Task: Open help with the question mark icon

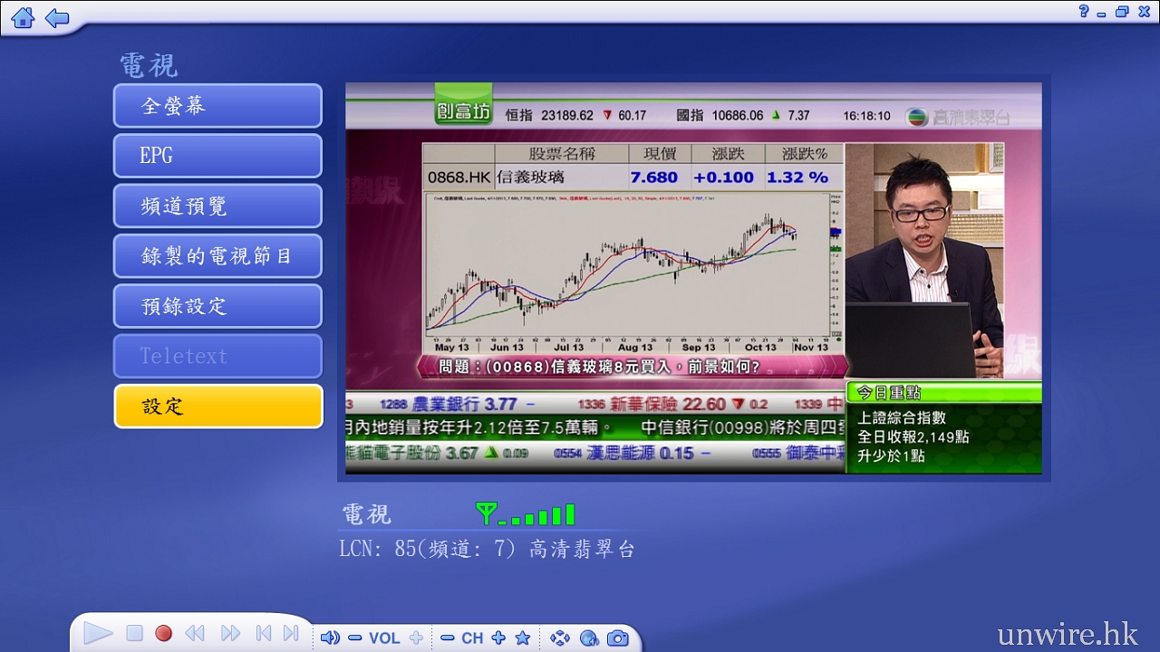Action: point(1084,12)
